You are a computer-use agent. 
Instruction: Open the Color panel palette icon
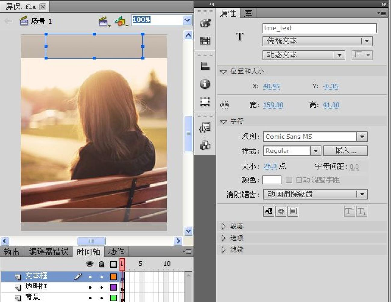[x=205, y=23]
